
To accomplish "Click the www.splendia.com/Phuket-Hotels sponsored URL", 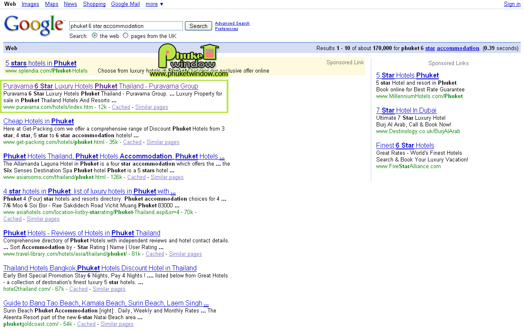I will point(46,71).
